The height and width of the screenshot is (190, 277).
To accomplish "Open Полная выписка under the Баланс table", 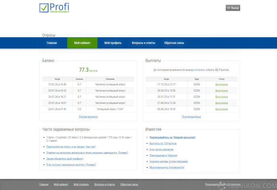I will click(88, 117).
